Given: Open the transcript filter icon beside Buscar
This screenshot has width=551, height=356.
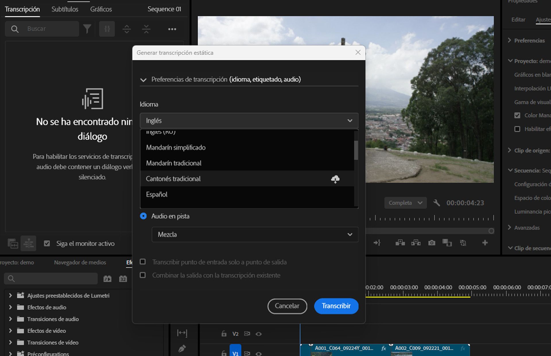Looking at the screenshot, I should click(87, 29).
